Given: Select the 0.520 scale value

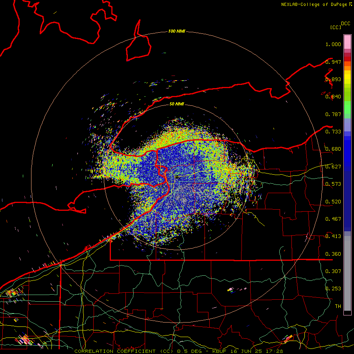Looking at the screenshot, I should [333, 202].
